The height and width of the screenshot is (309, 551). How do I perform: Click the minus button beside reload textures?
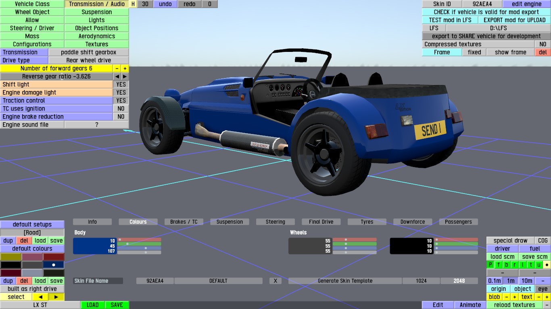547,305
